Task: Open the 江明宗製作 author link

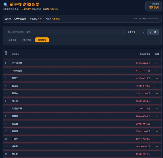Action: [26, 9]
